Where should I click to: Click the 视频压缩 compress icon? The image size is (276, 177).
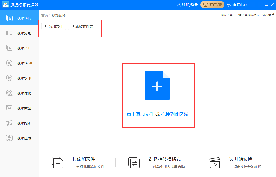pyautogui.click(x=9, y=138)
